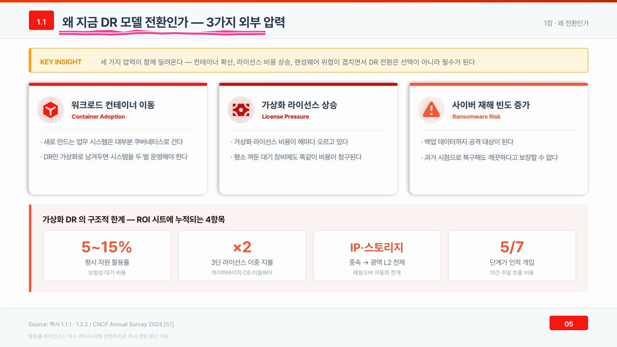This screenshot has width=617, height=347.
Task: Click the heading 가상화 라이선스 상승
Action: pyautogui.click(x=300, y=105)
